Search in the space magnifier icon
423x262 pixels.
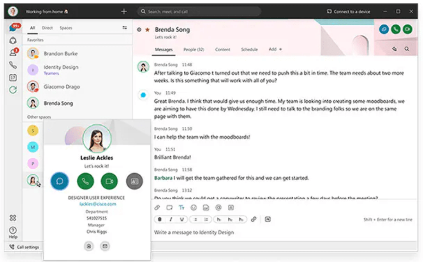point(407,49)
